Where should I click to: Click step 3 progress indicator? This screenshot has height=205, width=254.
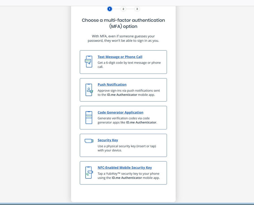tap(137, 9)
